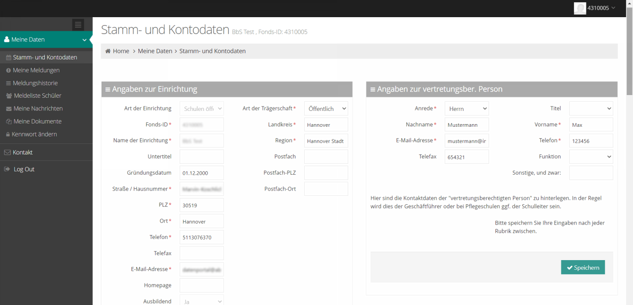Click Einrichtung Telefon field 5113076370

[x=202, y=237]
